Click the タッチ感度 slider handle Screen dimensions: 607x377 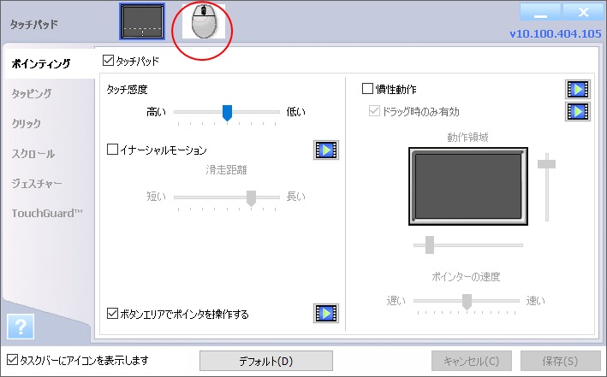coord(227,112)
